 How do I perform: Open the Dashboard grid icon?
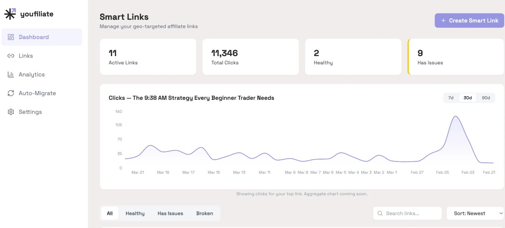11,37
